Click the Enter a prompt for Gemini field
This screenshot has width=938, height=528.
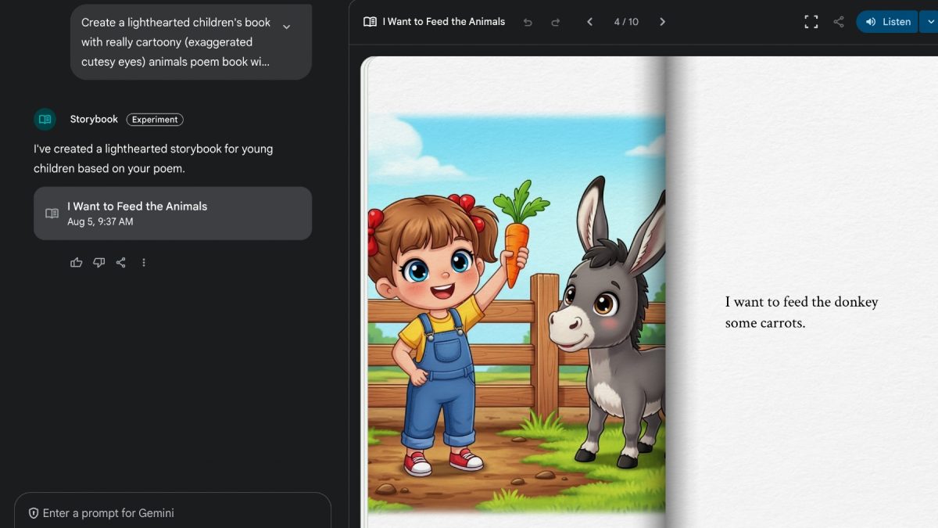point(172,513)
